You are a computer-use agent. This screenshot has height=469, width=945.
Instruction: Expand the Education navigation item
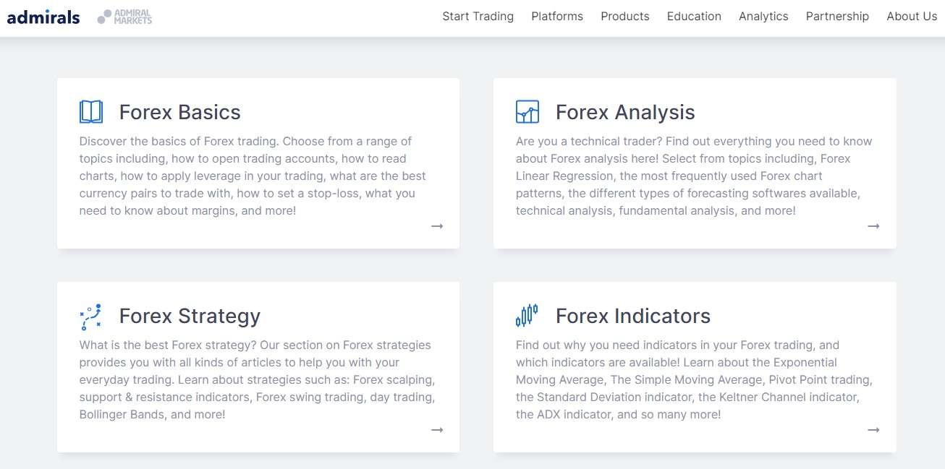(x=694, y=17)
